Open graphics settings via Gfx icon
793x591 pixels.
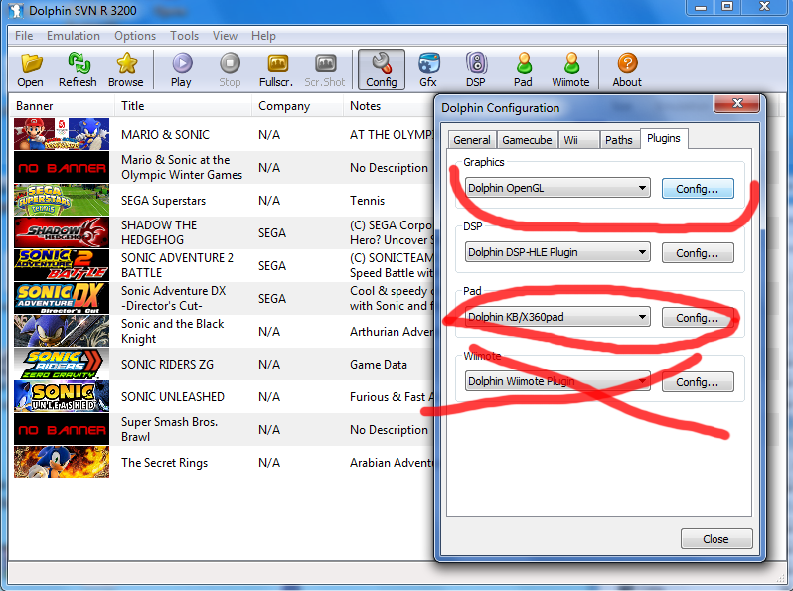(428, 70)
